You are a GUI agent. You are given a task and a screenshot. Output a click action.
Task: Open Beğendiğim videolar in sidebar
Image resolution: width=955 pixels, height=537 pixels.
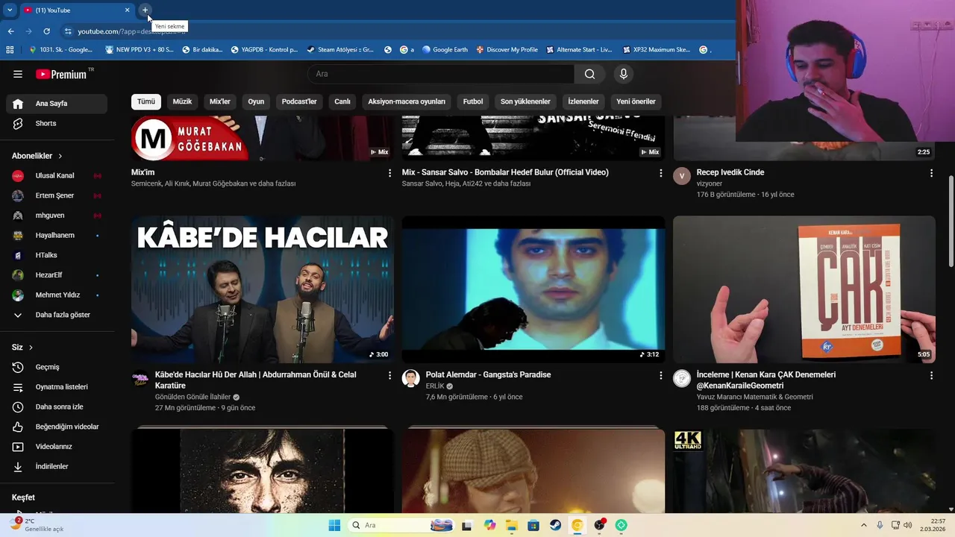(57, 427)
